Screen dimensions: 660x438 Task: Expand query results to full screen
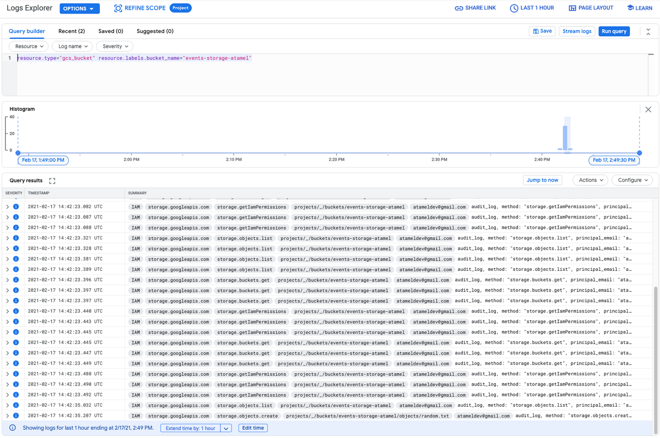[x=52, y=181]
